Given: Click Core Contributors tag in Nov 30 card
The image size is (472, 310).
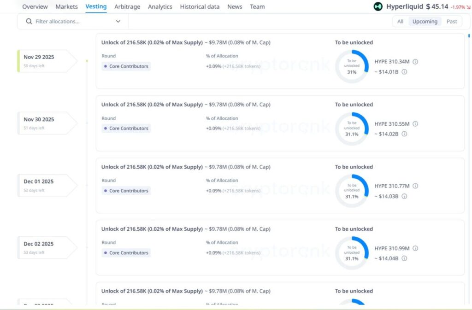Looking at the screenshot, I should (126, 129).
